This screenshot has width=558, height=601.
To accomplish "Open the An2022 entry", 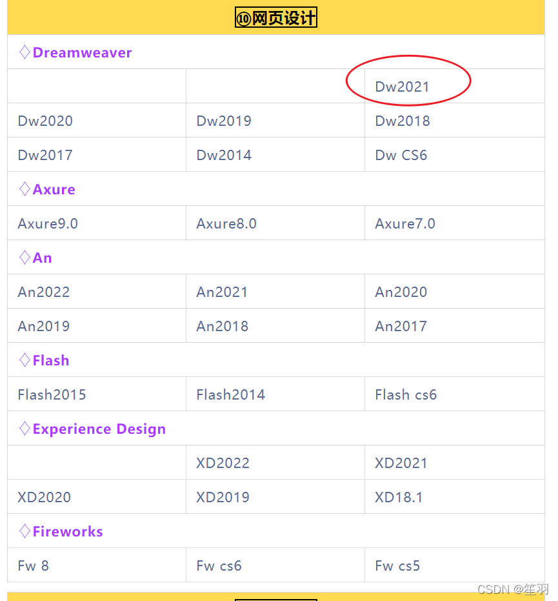I will point(44,292).
